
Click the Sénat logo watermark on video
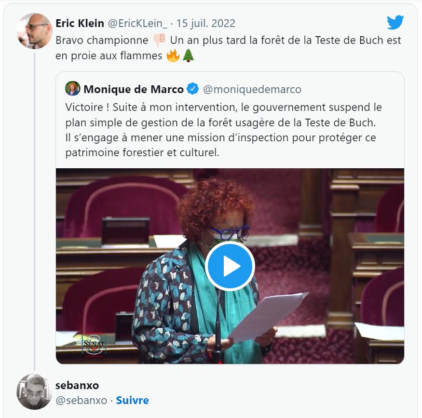pos(94,344)
